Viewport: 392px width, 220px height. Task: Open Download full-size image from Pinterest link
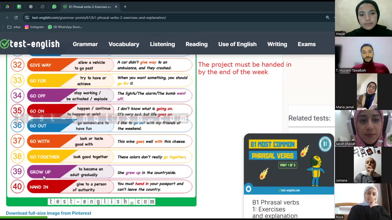tap(48, 213)
